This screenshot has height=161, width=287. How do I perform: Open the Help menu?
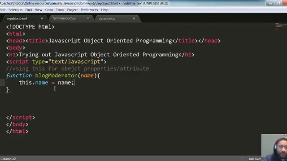pyautogui.click(x=104, y=10)
